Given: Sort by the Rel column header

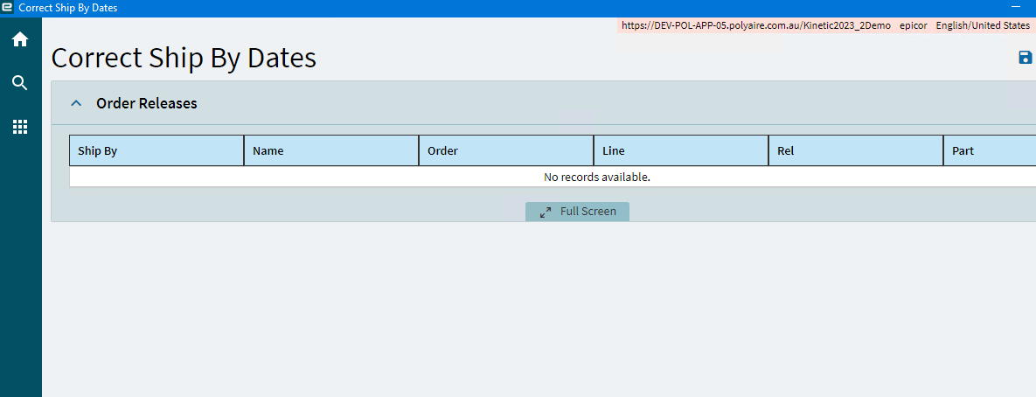Looking at the screenshot, I should (x=856, y=150).
